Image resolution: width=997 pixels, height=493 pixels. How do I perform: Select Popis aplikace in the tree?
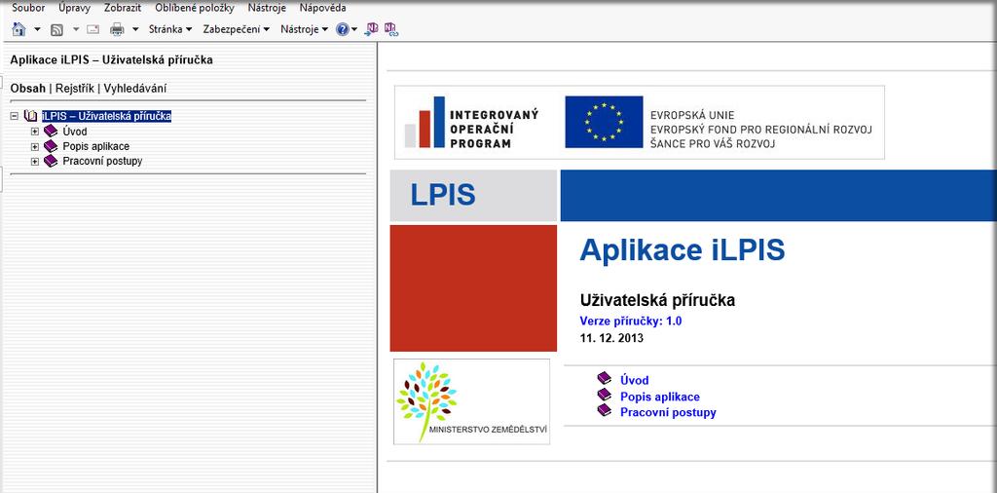96,146
